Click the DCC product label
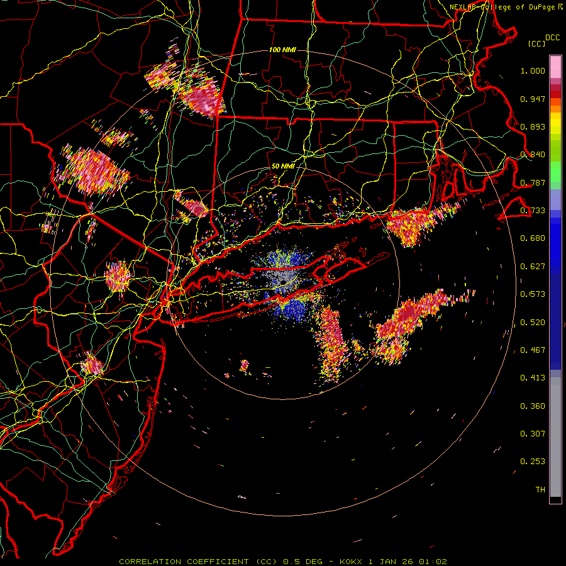 pyautogui.click(x=552, y=38)
